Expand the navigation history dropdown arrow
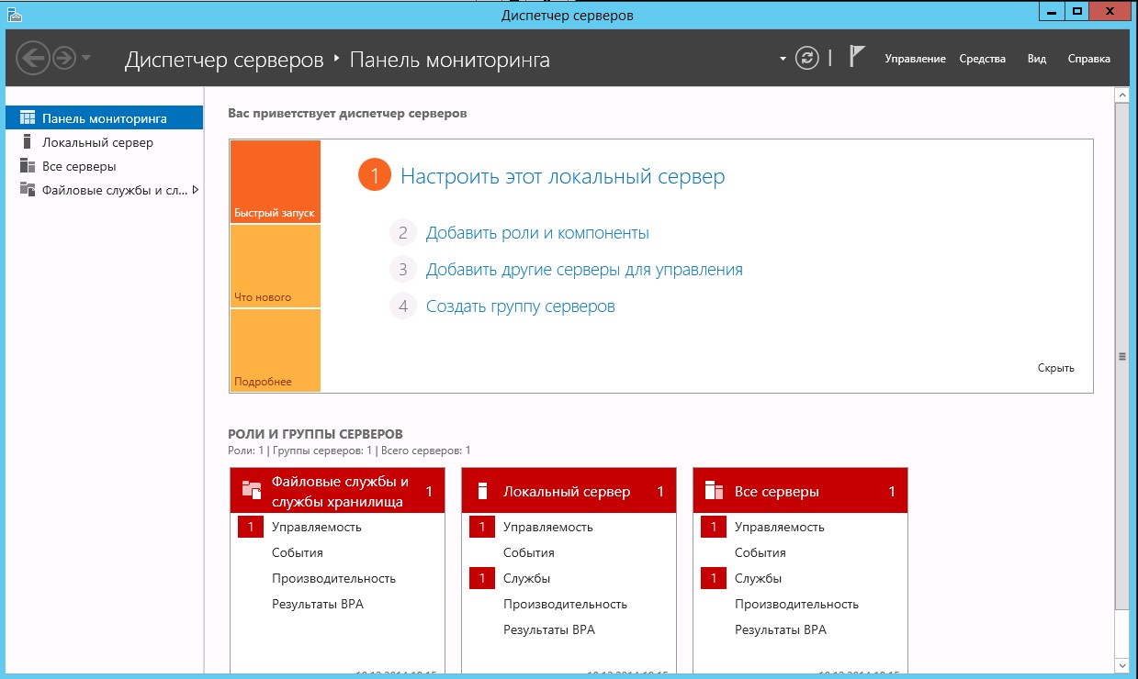Screen dimensions: 1138x679 click(86, 59)
